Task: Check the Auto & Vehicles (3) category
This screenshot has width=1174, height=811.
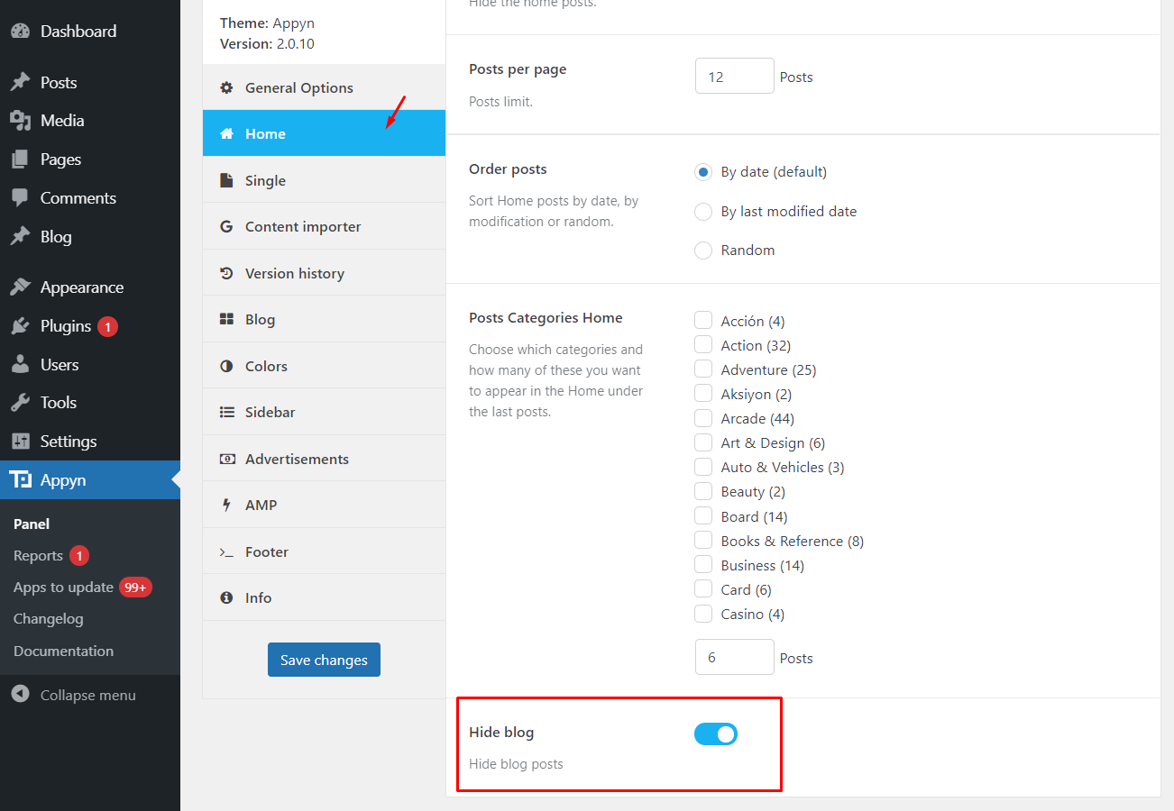Action: point(703,467)
